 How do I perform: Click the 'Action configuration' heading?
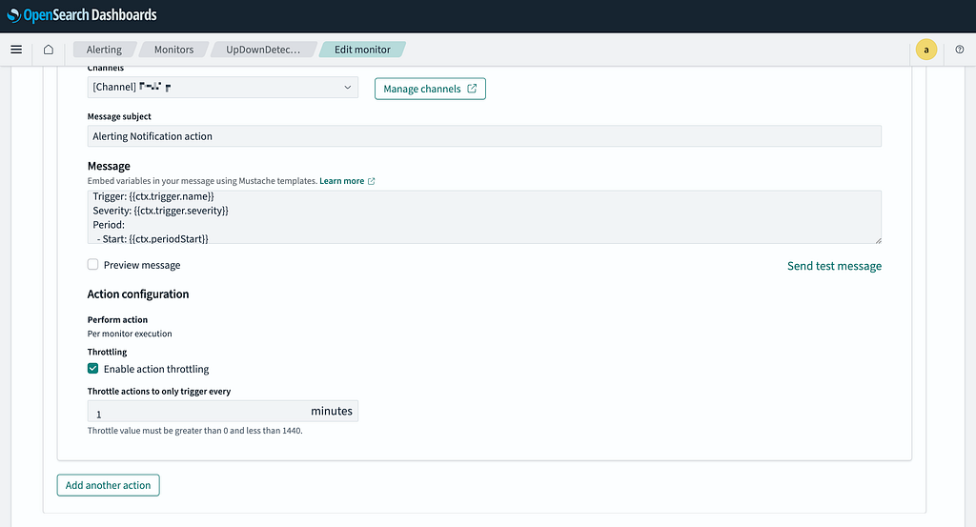tap(138, 294)
